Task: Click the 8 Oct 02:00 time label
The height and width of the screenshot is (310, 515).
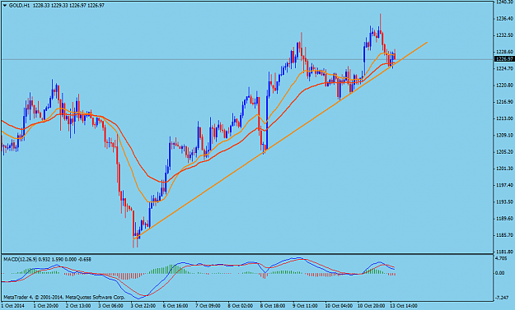Action: coord(241,306)
